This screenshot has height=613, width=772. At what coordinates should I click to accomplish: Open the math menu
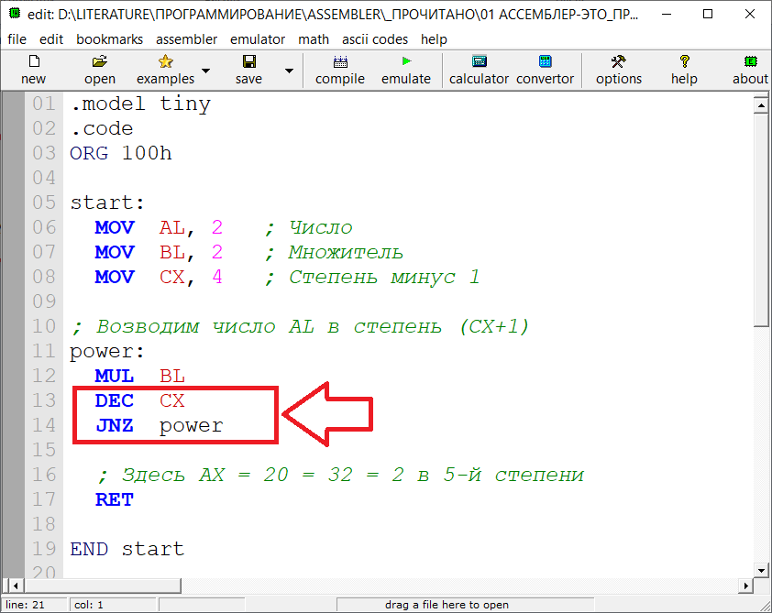314,39
